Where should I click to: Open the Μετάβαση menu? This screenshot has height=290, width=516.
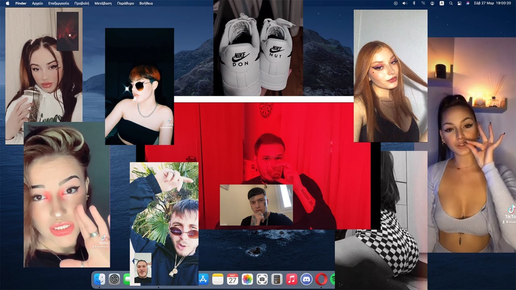(x=103, y=3)
